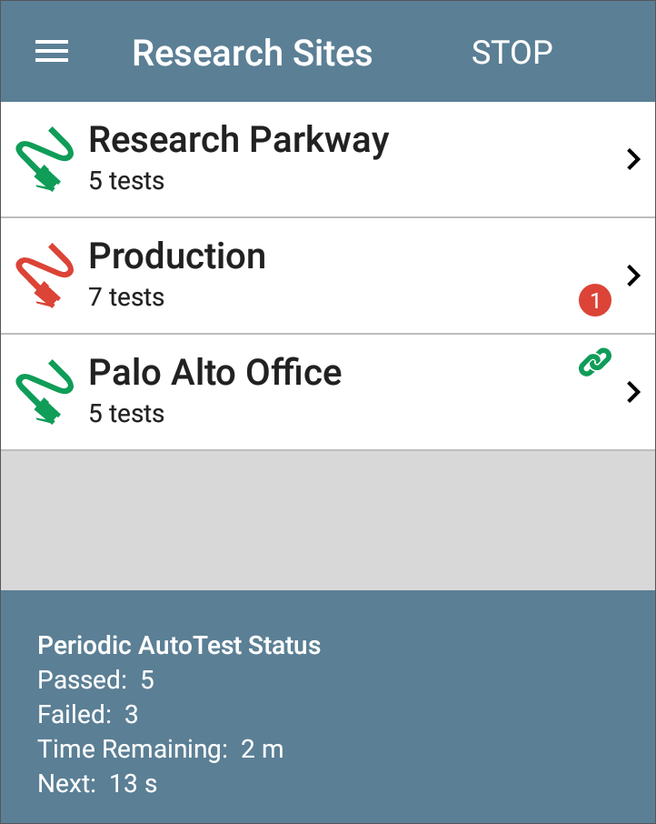The height and width of the screenshot is (824, 656).
Task: Open the hamburger navigation menu
Action: tap(52, 52)
